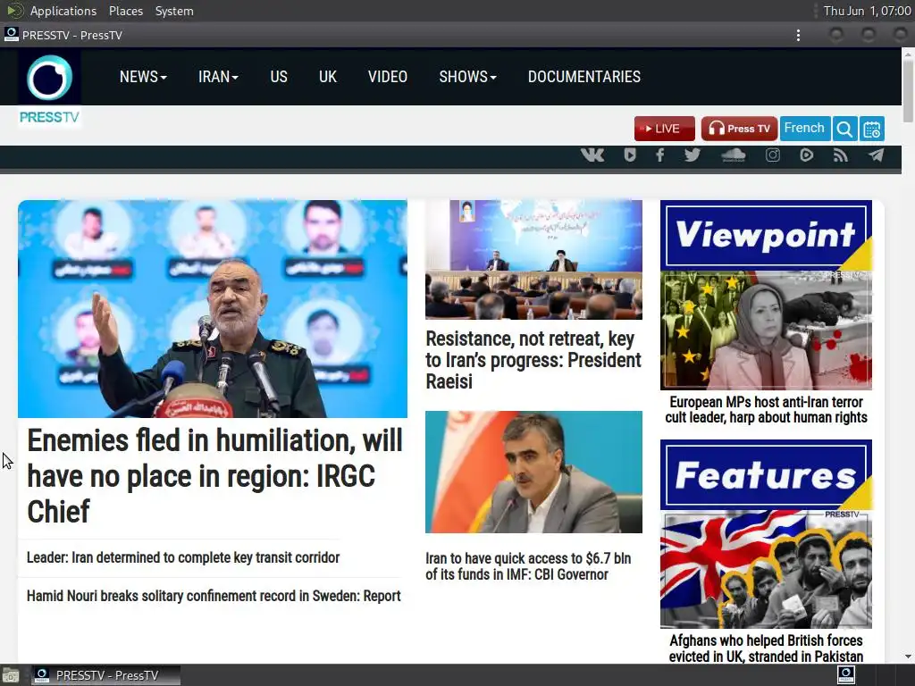915x686 pixels.
Task: Click the show desktop icon in bottom panel
Action: [11, 675]
